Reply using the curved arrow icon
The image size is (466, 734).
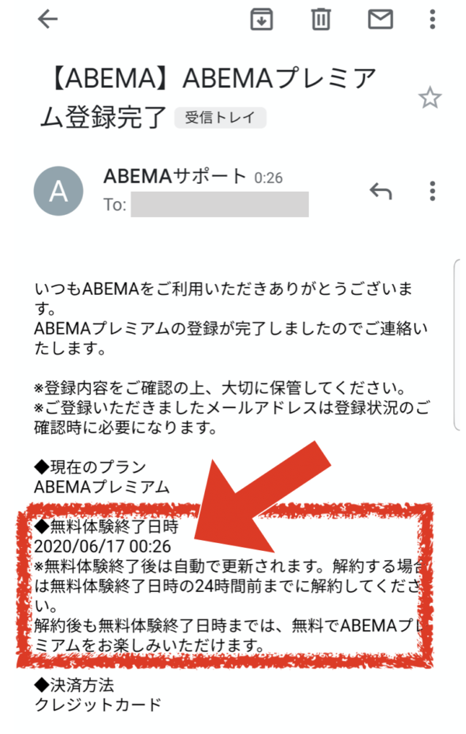pos(381,191)
